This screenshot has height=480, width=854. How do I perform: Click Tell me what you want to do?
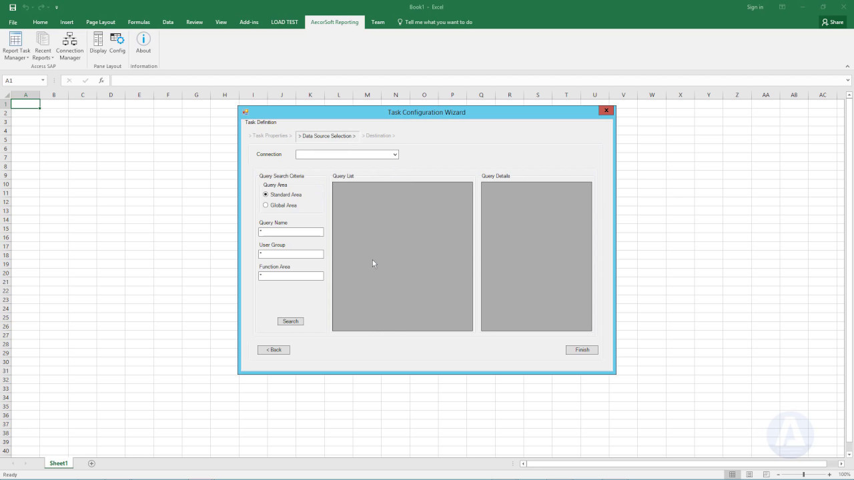438,22
